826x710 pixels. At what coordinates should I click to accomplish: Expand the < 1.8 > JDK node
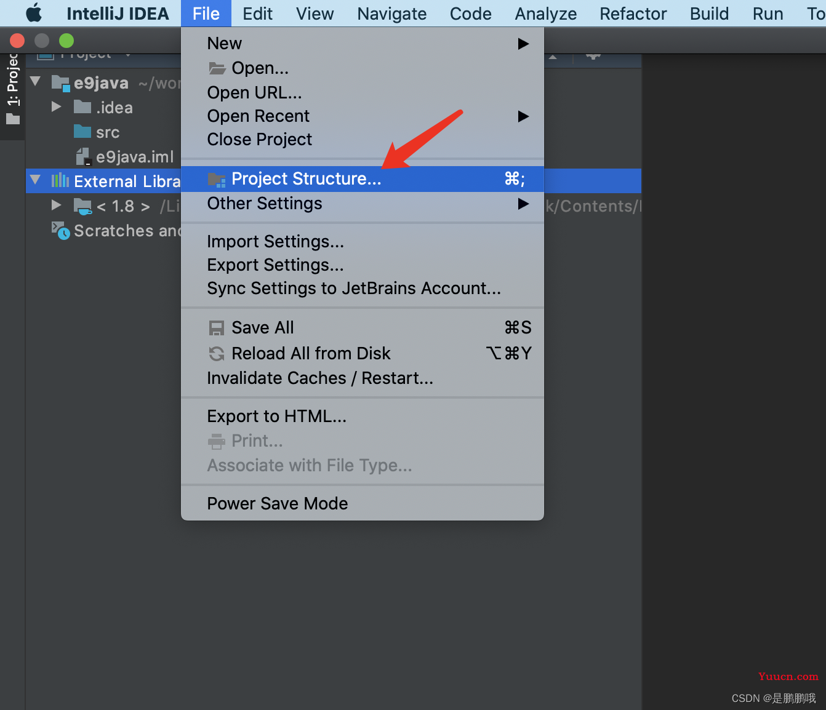pos(57,205)
